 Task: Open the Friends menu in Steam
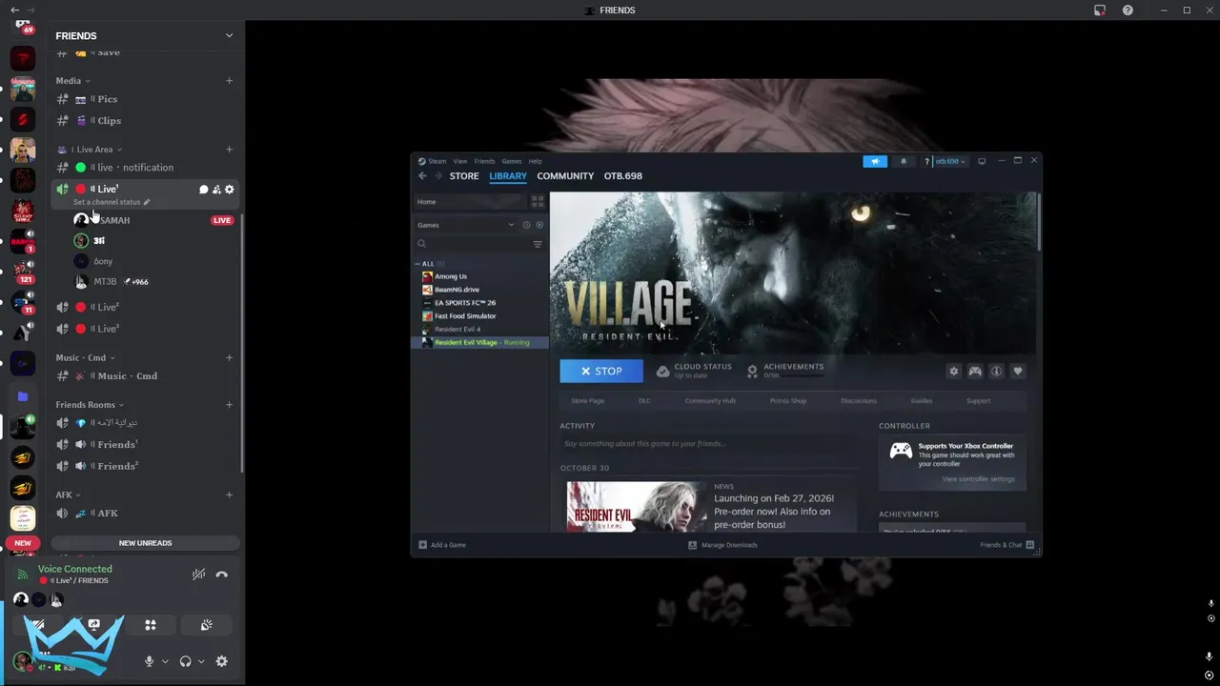[484, 161]
